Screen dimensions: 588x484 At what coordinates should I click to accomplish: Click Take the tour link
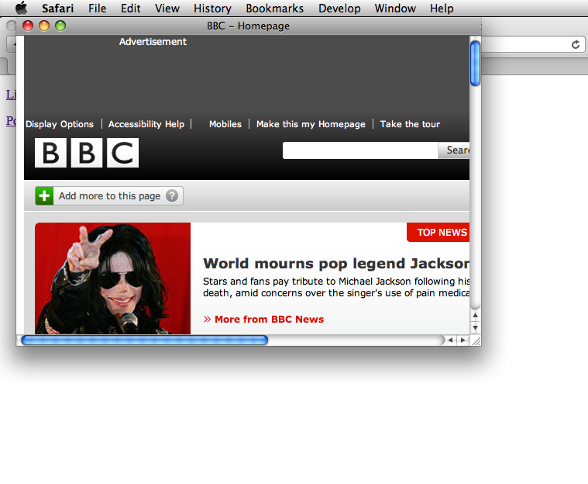[410, 124]
